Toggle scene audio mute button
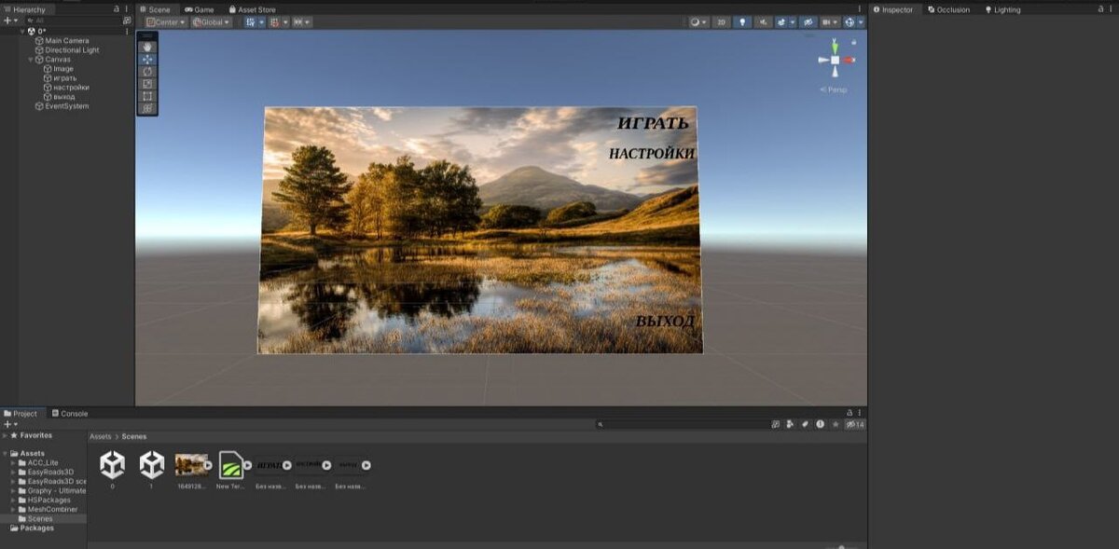Image resolution: width=1119 pixels, height=549 pixels. (763, 22)
